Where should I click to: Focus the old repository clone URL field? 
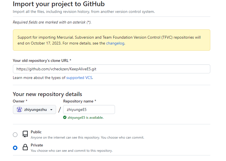pyautogui.click(x=111, y=69)
